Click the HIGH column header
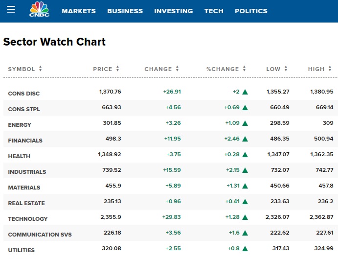The image size is (338, 262). click(316, 69)
